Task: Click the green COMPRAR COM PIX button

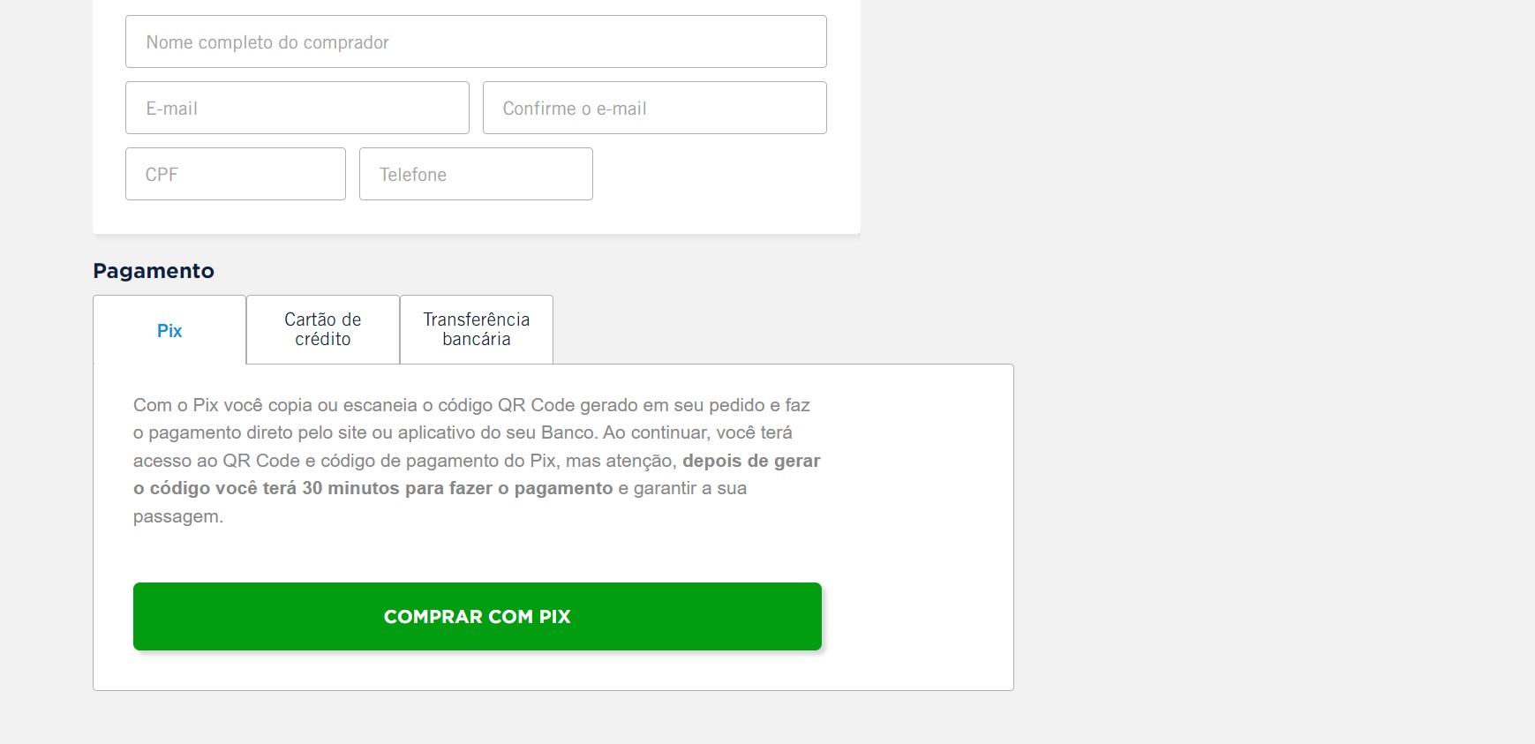Action: (x=478, y=616)
